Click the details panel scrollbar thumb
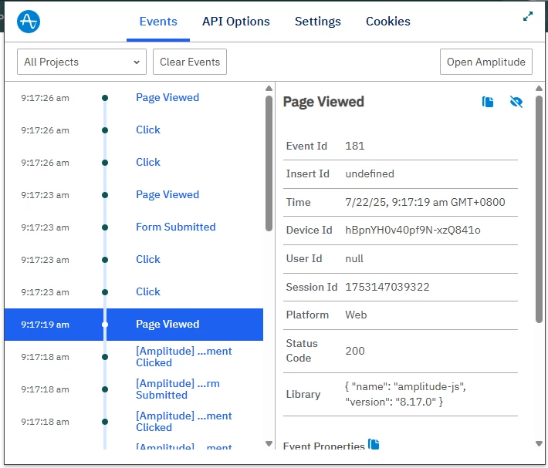The width and height of the screenshot is (548, 468). pos(539,210)
